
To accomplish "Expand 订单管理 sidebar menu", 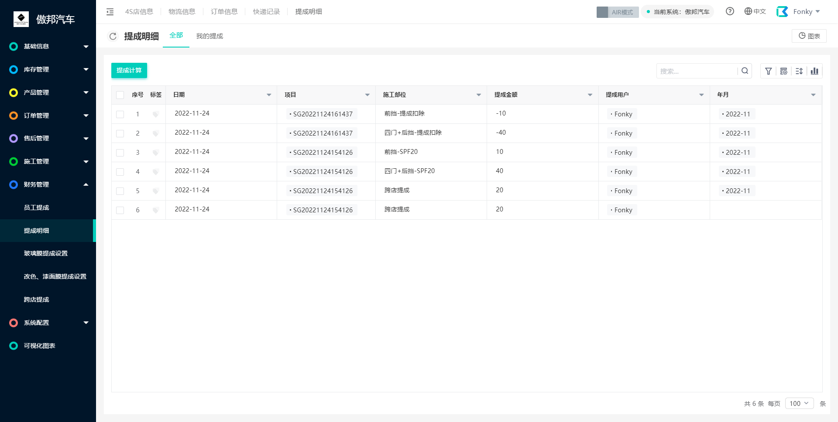I will (x=48, y=116).
